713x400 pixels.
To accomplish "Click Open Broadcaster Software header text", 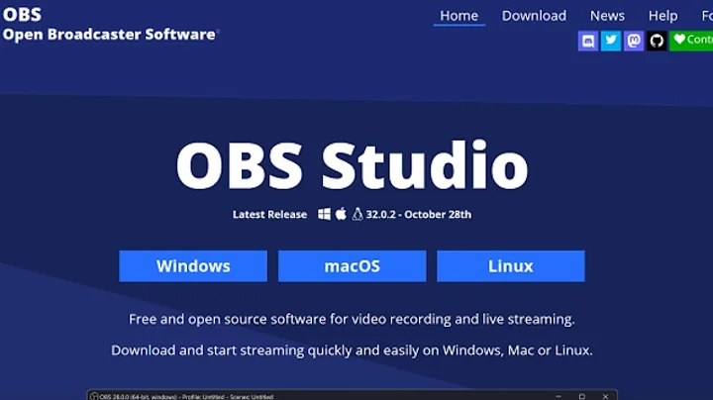I will pyautogui.click(x=109, y=35).
